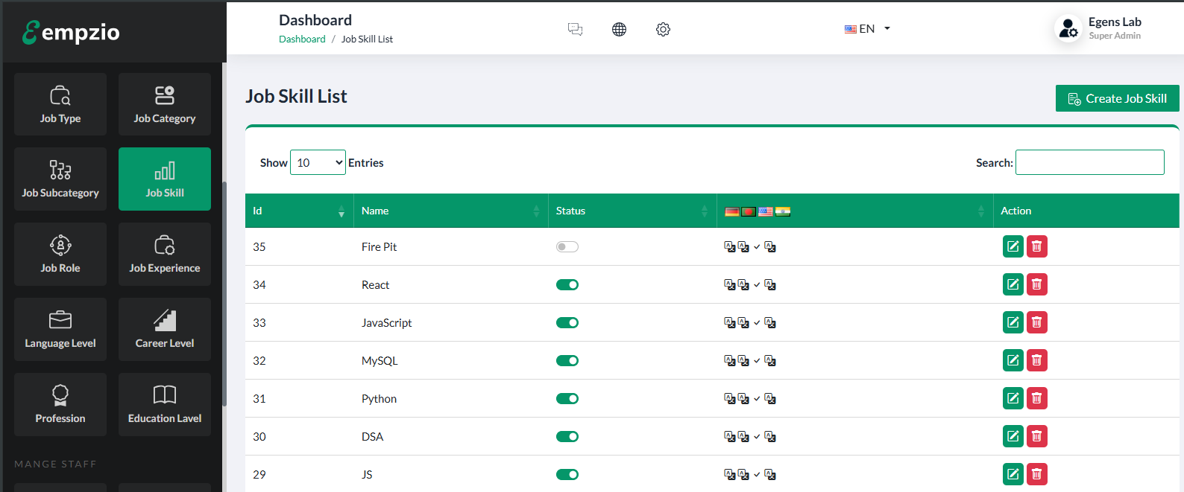Click the globe icon in top bar

tap(619, 29)
